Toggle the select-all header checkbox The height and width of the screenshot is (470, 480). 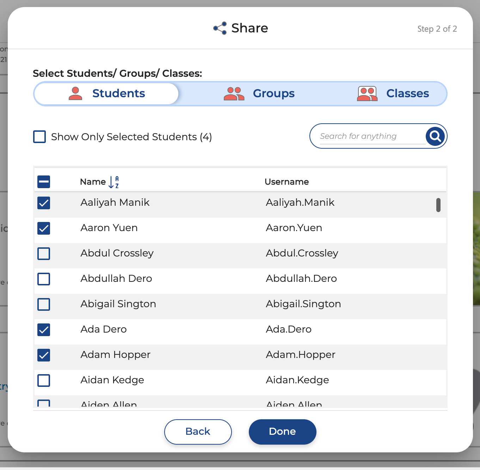click(44, 182)
